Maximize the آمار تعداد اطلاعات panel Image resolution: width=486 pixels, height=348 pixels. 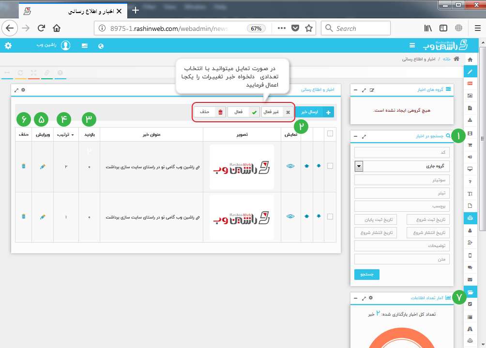pos(364,298)
